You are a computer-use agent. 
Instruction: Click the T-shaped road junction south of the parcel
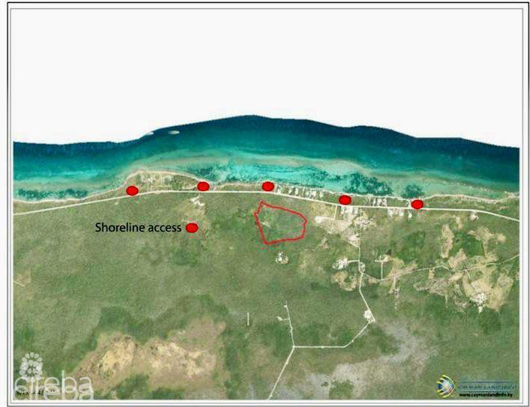coord(295,346)
